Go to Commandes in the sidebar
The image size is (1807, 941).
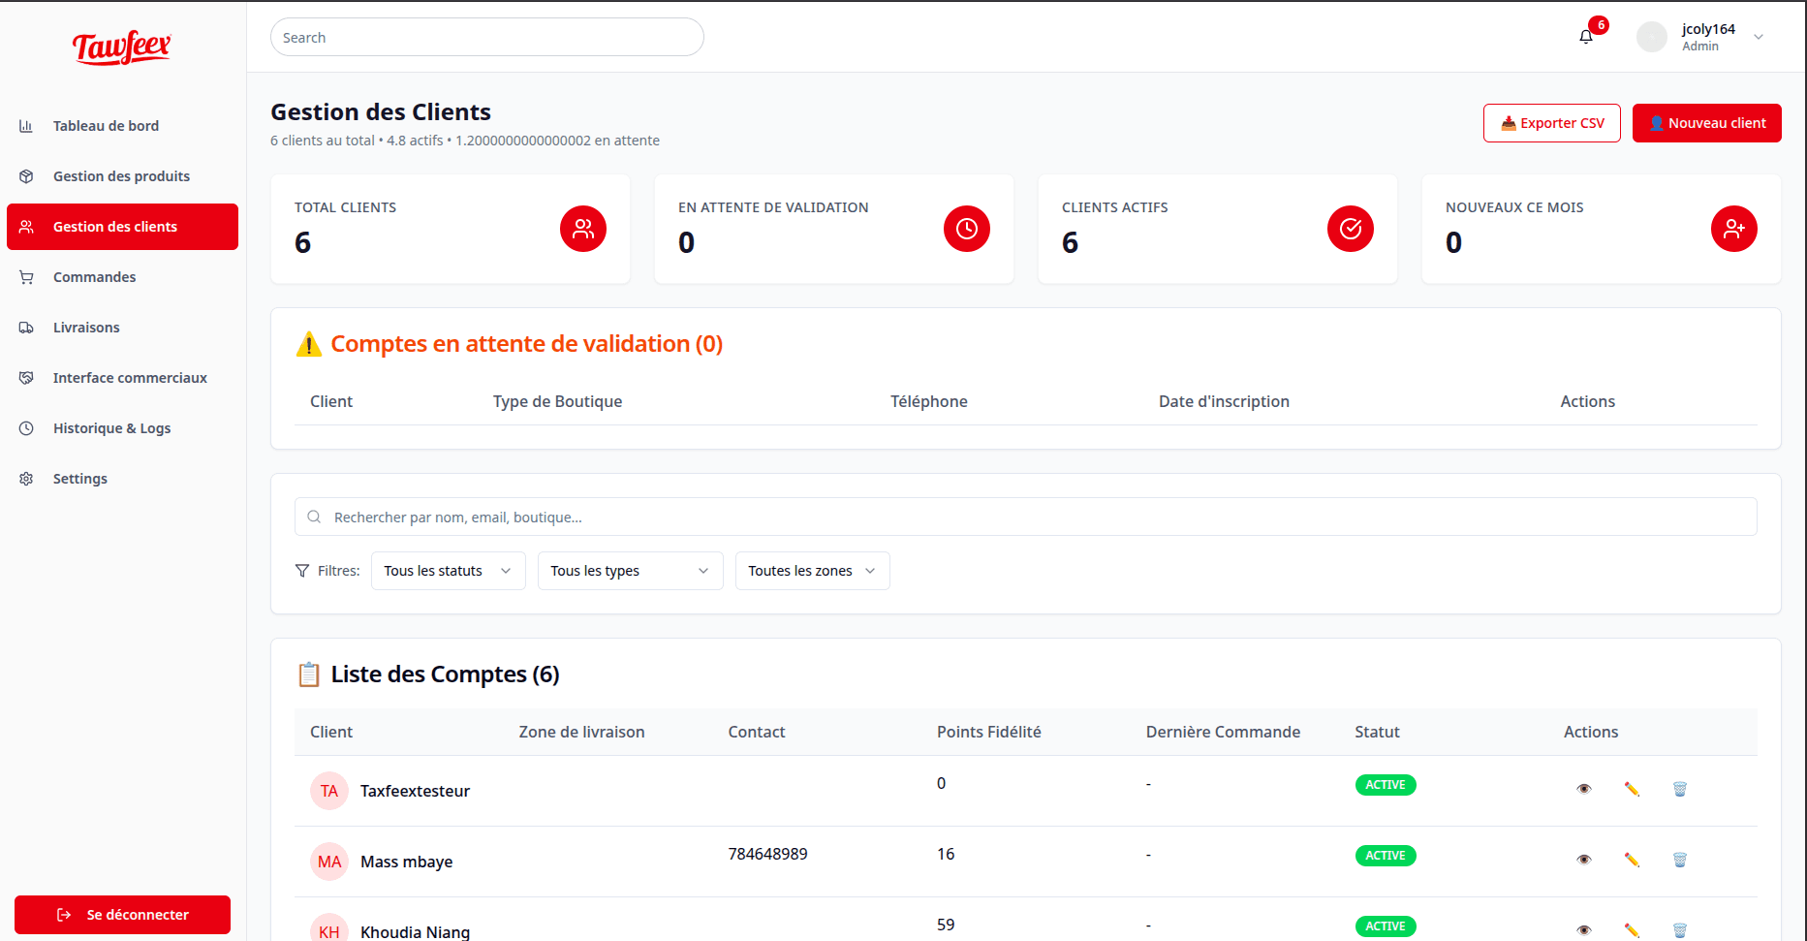coord(94,277)
